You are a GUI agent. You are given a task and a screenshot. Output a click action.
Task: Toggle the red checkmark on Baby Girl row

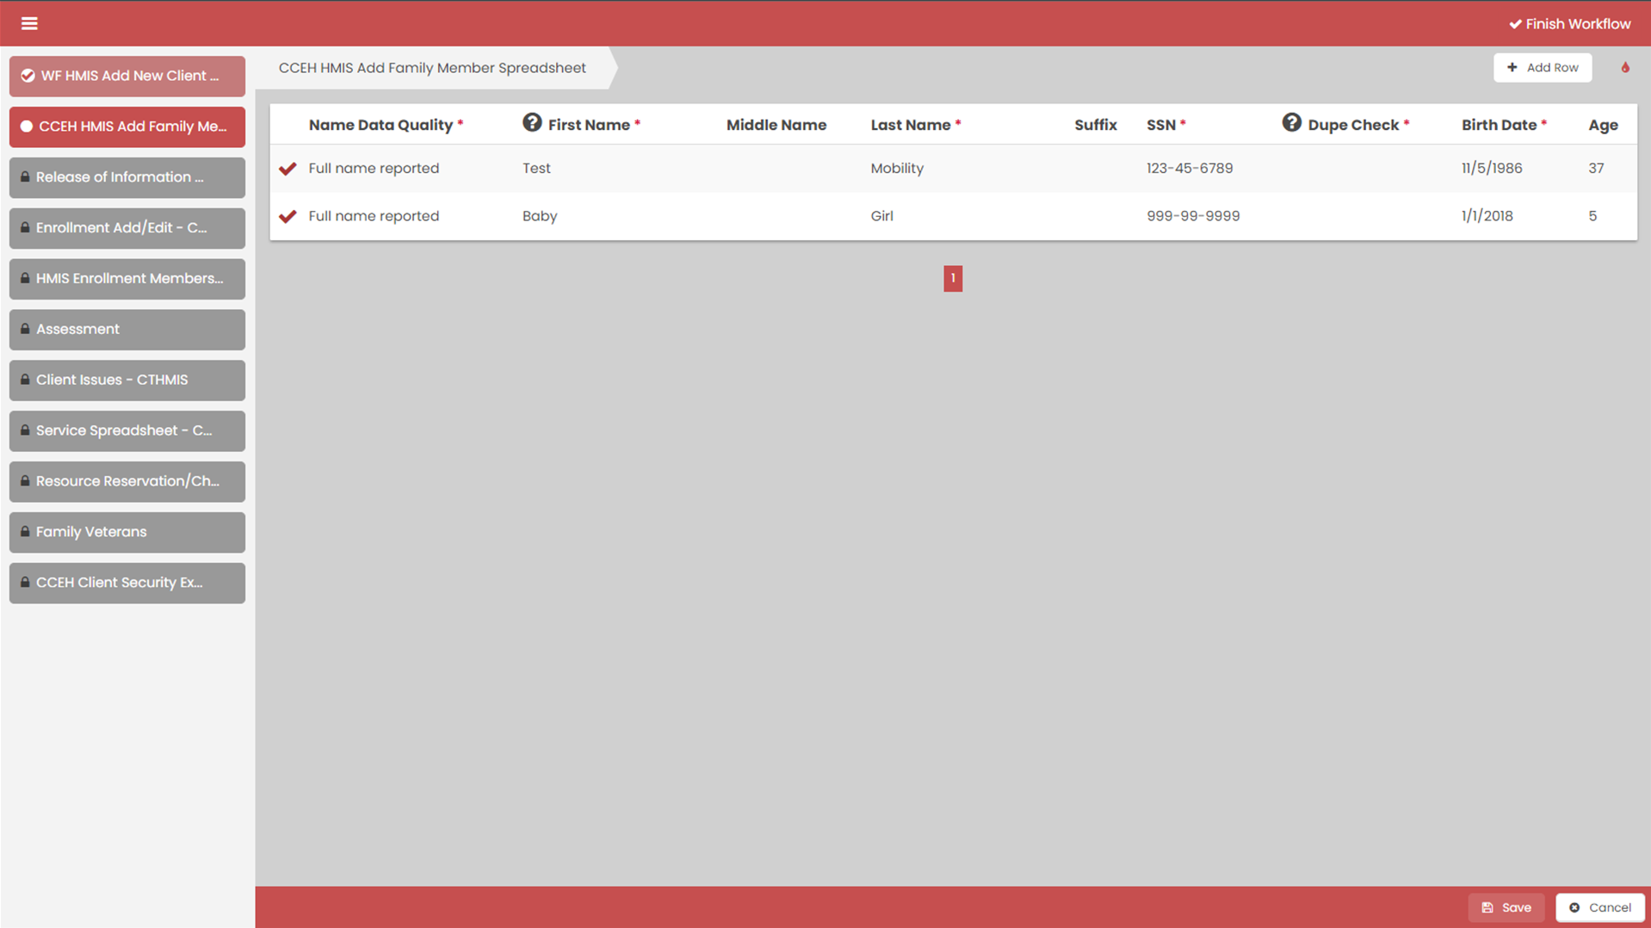pyautogui.click(x=288, y=216)
